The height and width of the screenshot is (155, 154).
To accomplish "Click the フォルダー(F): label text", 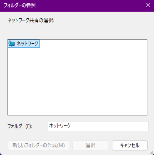I will pos(20,126).
